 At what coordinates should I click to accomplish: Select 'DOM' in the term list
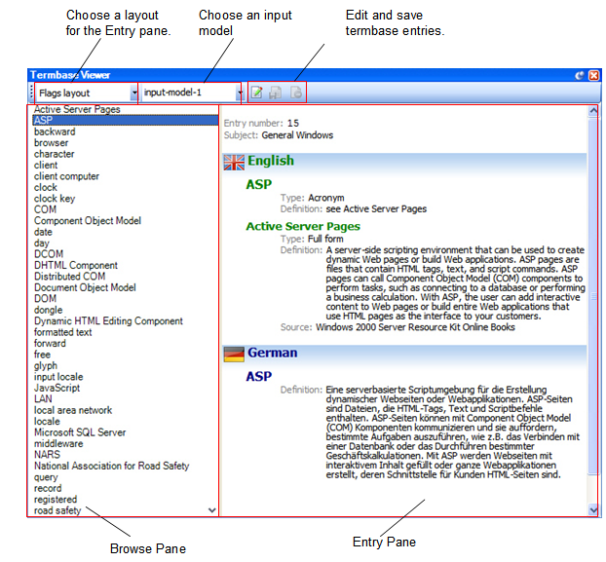45,299
